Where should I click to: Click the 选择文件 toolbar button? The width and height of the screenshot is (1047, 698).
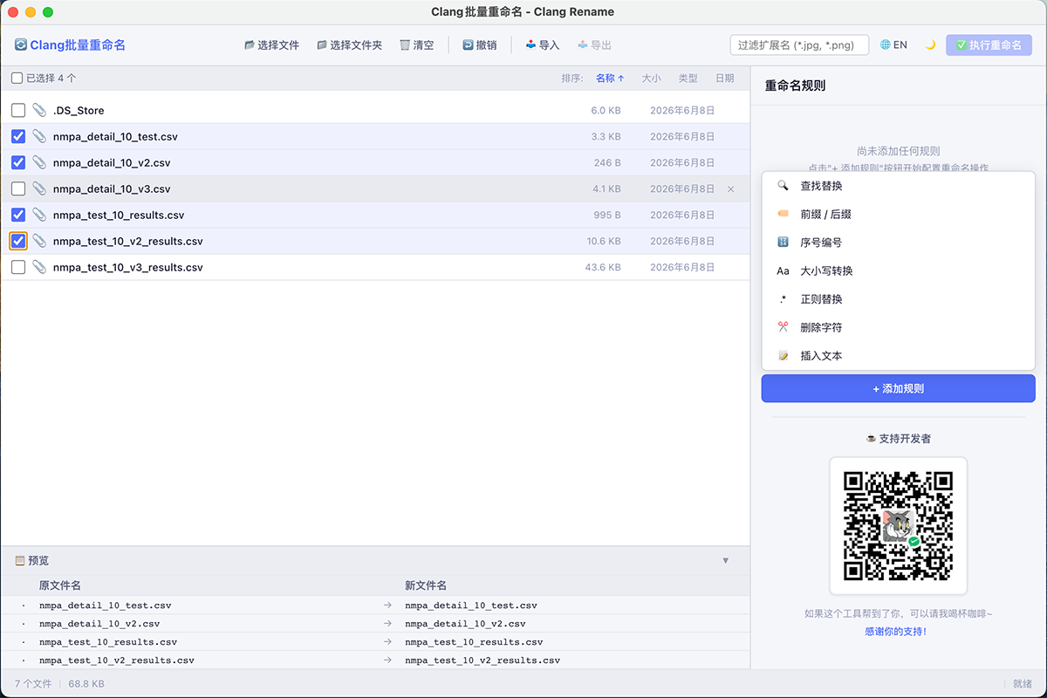(271, 44)
